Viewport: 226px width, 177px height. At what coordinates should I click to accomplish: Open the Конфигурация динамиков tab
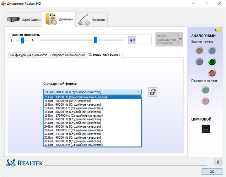28,55
